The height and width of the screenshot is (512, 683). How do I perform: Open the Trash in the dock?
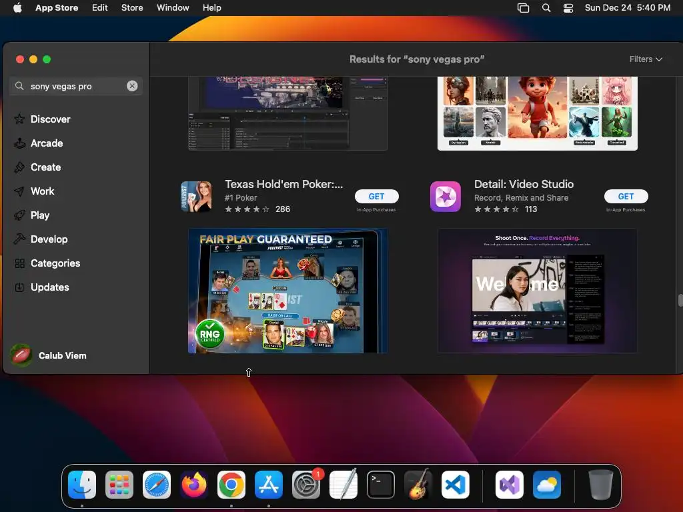pos(601,485)
